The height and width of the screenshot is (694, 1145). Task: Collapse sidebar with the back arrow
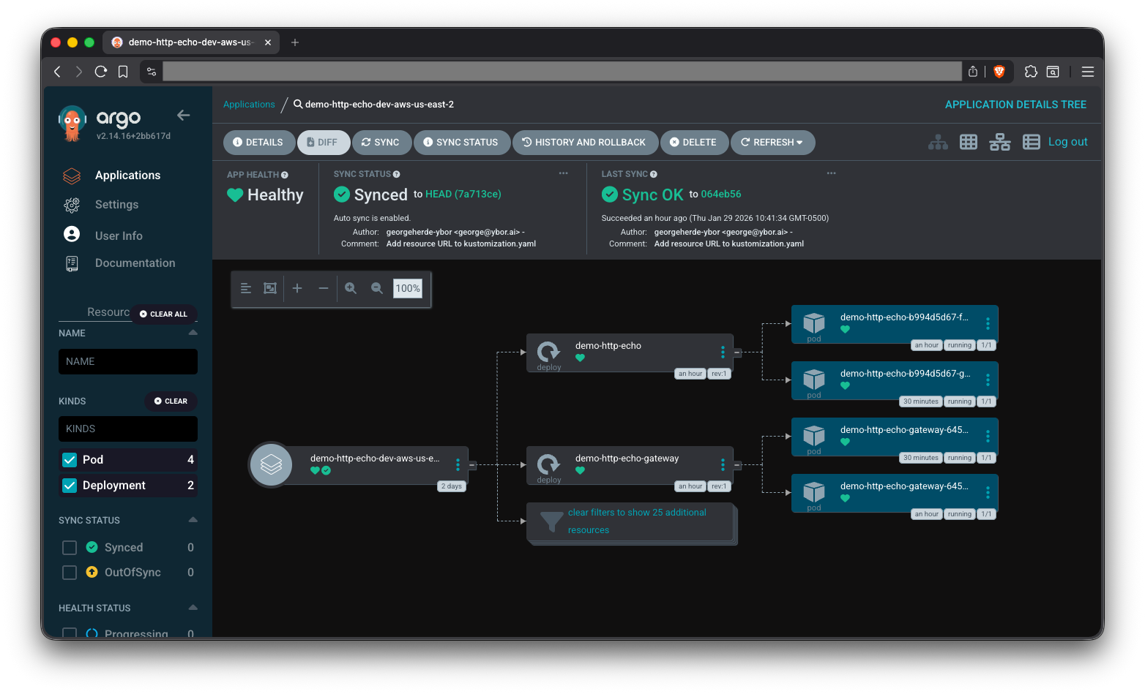(x=184, y=116)
